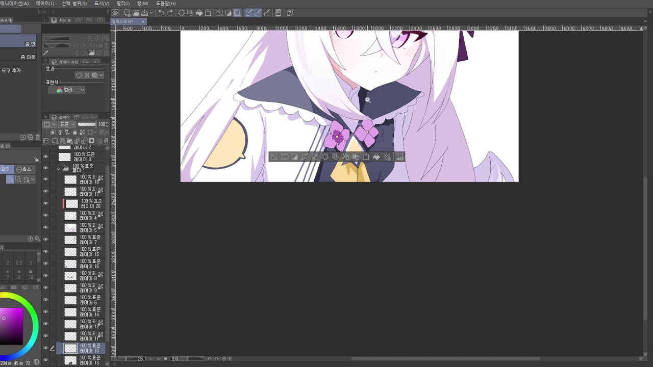Save the current illustration
The width and height of the screenshot is (653, 367).
(x=144, y=13)
